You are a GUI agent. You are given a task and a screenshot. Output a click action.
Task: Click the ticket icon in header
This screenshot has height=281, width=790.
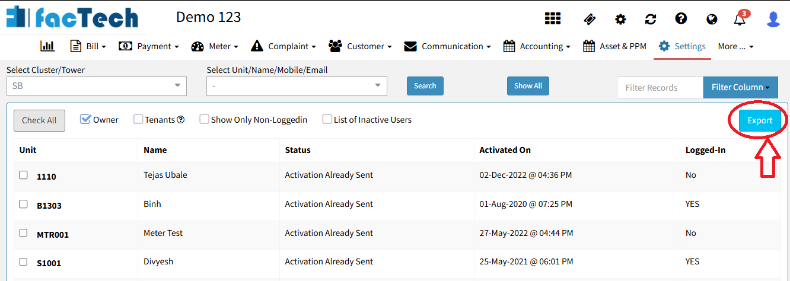(590, 19)
